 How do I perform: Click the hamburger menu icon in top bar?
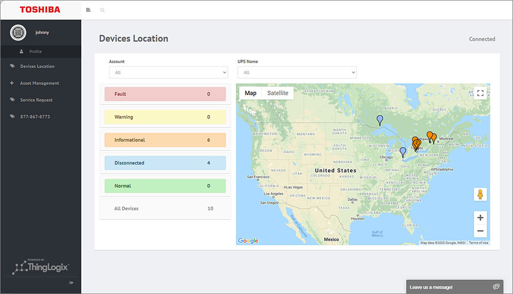[x=88, y=10]
